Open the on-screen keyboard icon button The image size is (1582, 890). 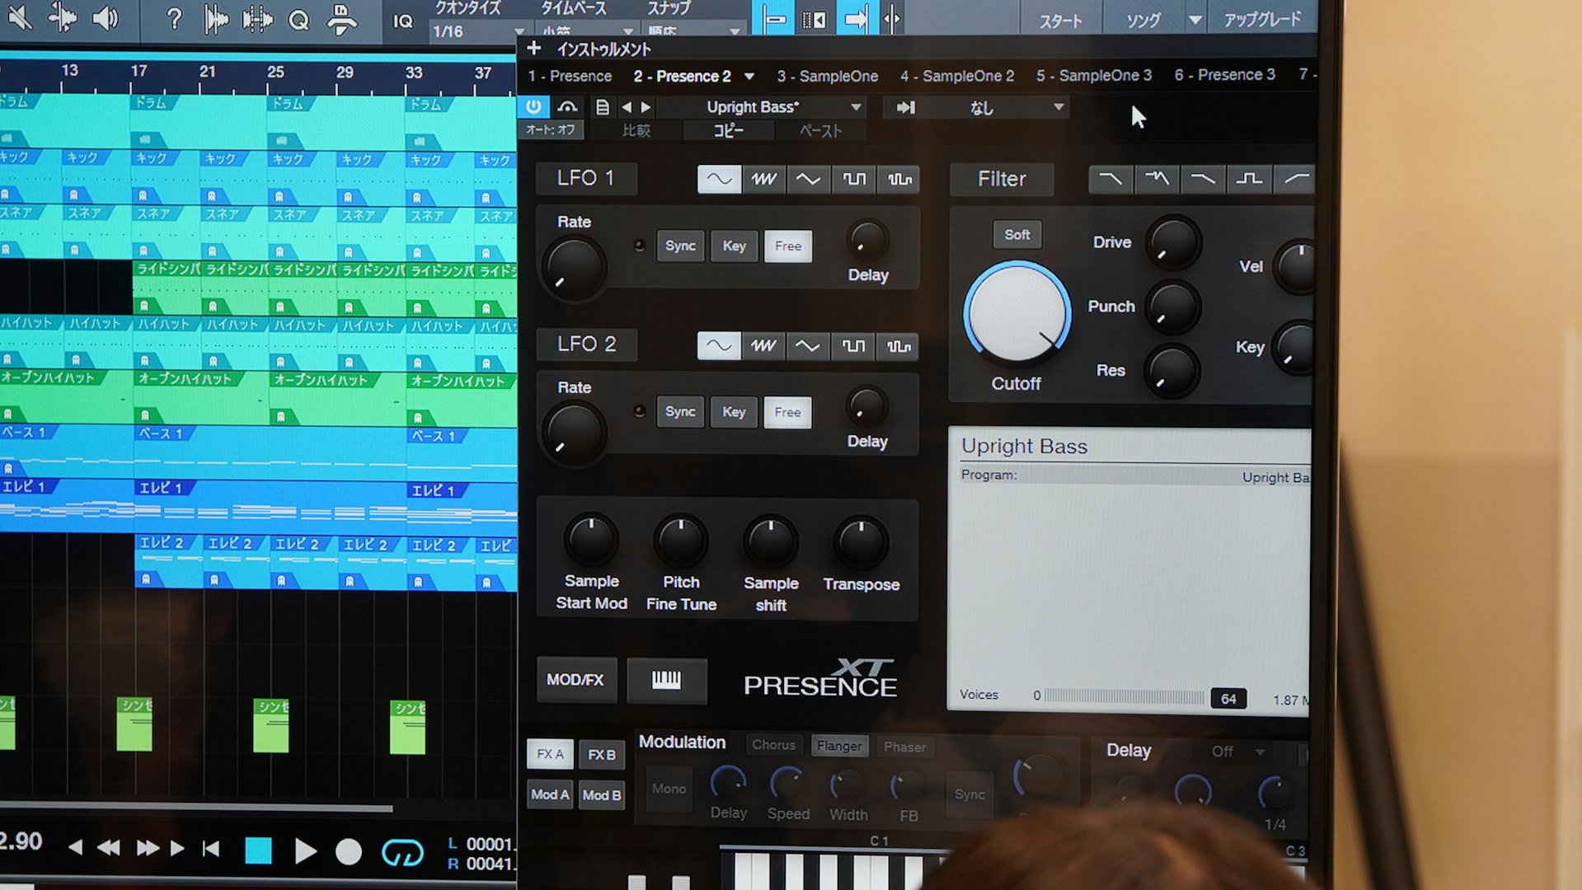coord(666,680)
